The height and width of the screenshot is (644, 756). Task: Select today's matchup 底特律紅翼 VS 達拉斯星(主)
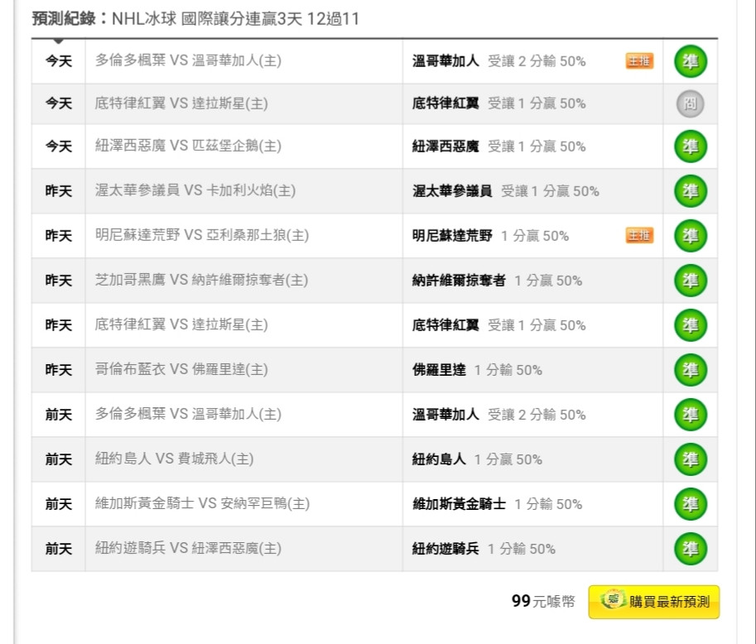click(181, 103)
